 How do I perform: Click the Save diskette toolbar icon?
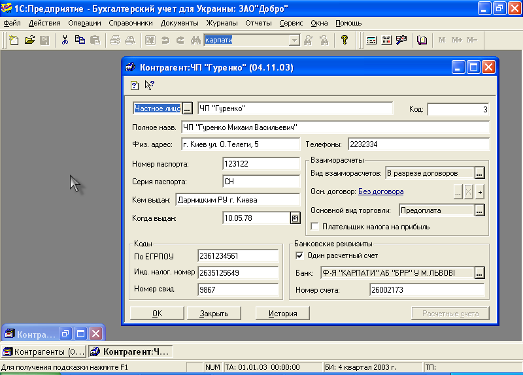click(44, 41)
